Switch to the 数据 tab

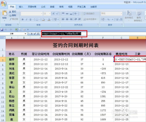(52, 7)
